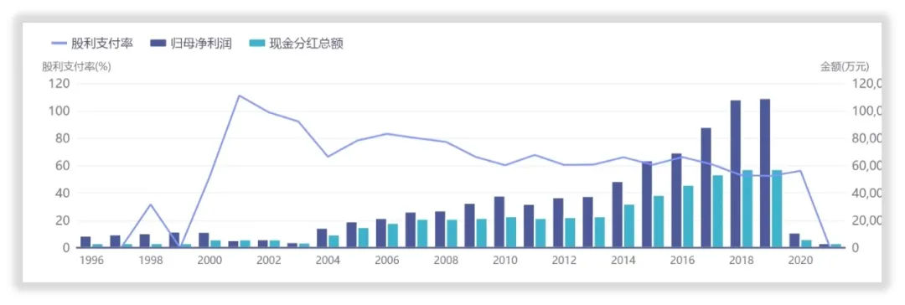Click the 股利支付率 line legend marker
Image resolution: width=905 pixels, height=305 pixels.
pyautogui.click(x=59, y=44)
